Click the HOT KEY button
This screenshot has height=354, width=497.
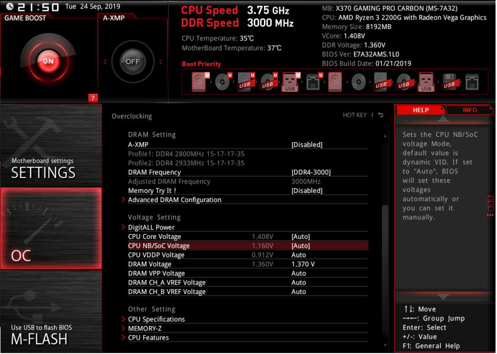pyautogui.click(x=354, y=115)
